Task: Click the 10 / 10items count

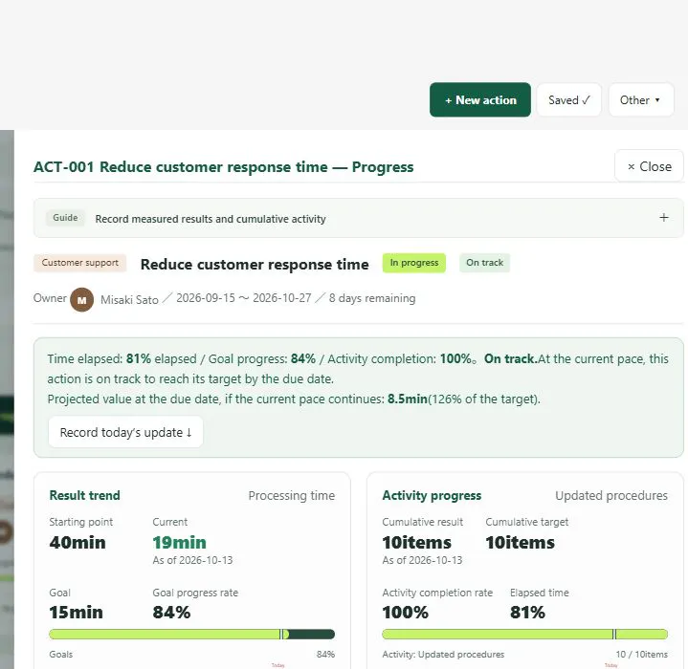Action: point(641,654)
